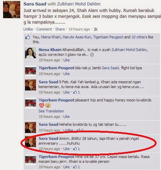This screenshot has width=161, height=170.
Task: Open the post's 19 hours ago timestamp
Action: (79, 29)
